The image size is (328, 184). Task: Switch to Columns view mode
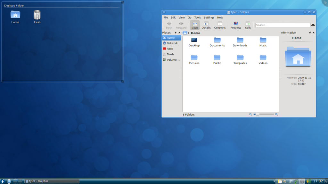coord(220,25)
